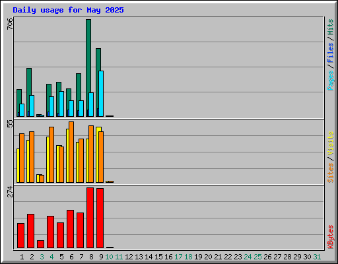Click day label 15 on the x-axis
This screenshot has width=338, height=264.
pos(158,257)
